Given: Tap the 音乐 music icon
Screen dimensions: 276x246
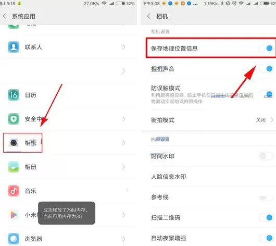Looking at the screenshot, I should pyautogui.click(x=14, y=191).
